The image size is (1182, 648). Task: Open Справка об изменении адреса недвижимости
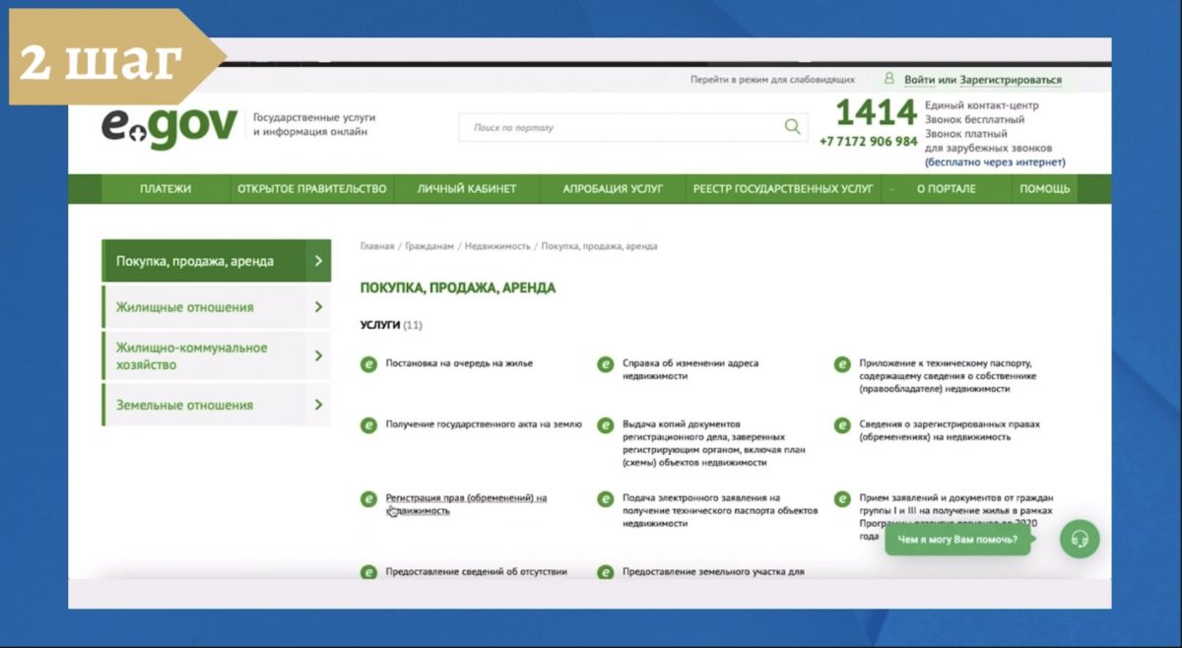coord(690,369)
